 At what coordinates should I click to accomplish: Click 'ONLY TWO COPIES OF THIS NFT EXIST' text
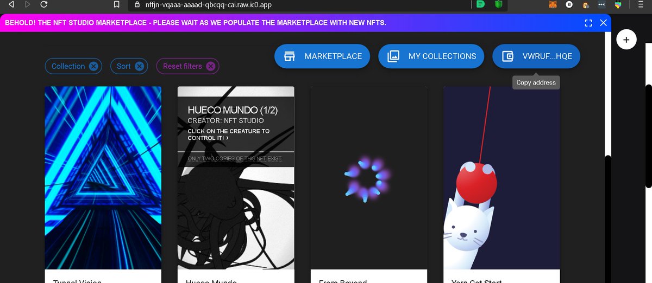[x=234, y=159]
